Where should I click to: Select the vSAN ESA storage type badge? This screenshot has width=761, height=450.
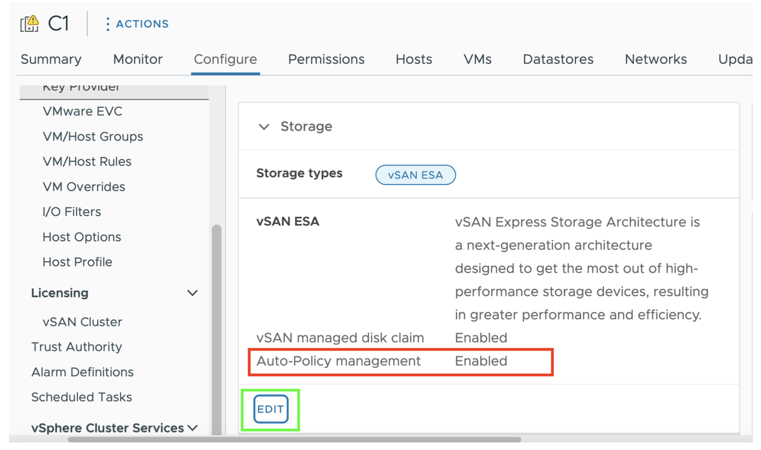point(415,175)
